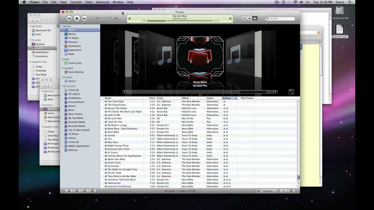Collapse DEVICES in the back Finder window
The image size is (374, 210).
30,26
